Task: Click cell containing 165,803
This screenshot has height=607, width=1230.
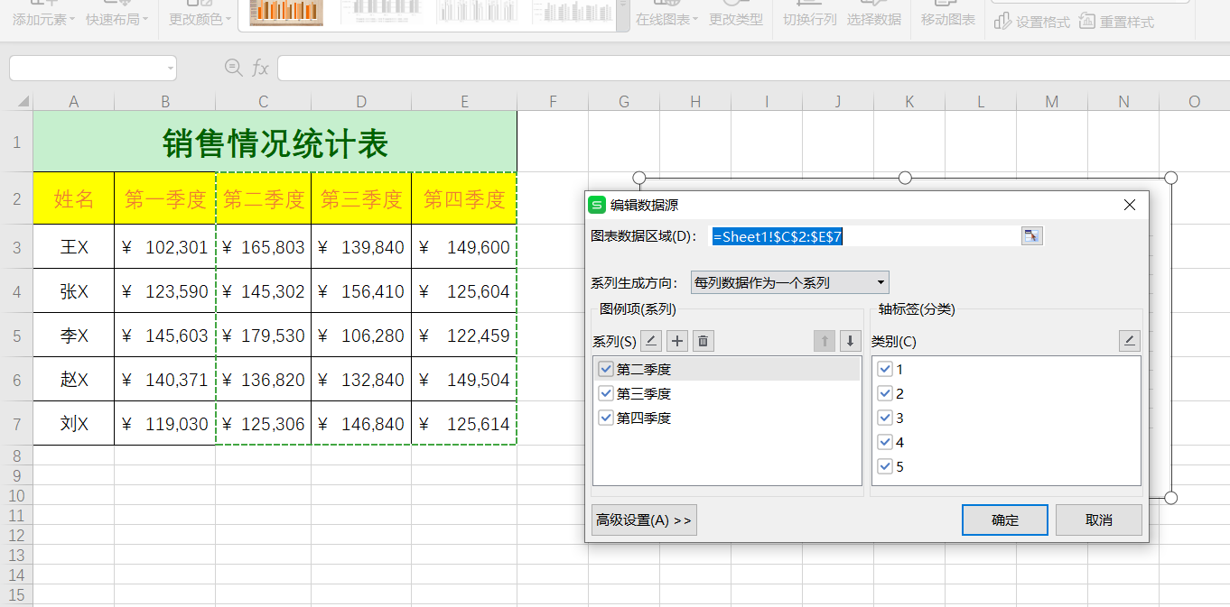Action: tap(264, 246)
